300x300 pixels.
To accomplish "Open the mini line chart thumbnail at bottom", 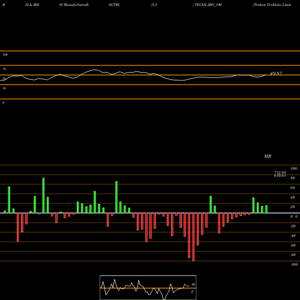I will pos(148,287).
